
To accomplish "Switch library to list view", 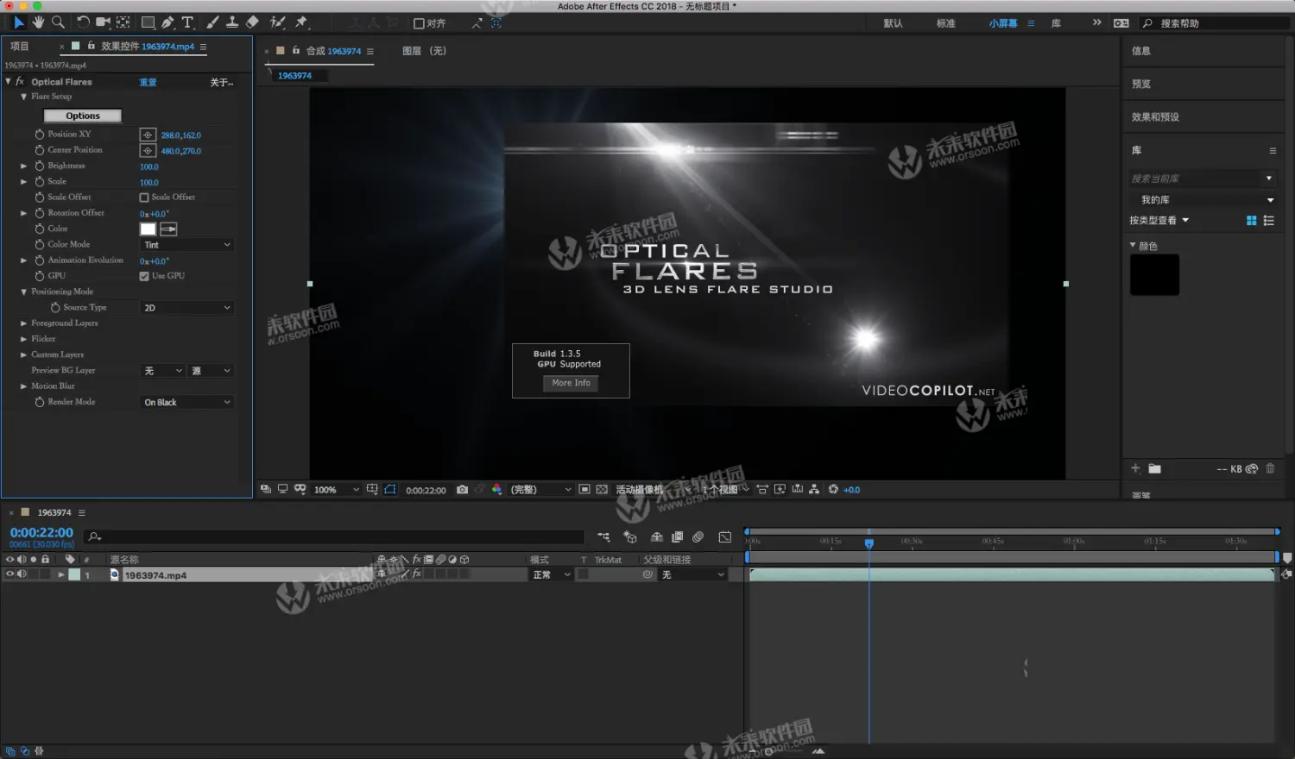I will coord(1268,221).
